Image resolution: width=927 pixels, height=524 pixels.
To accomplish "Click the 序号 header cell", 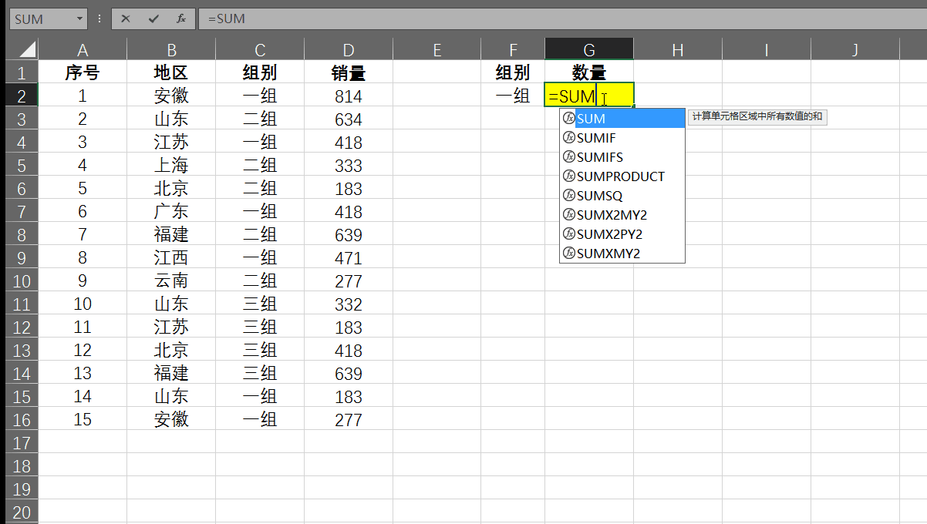I will click(83, 73).
